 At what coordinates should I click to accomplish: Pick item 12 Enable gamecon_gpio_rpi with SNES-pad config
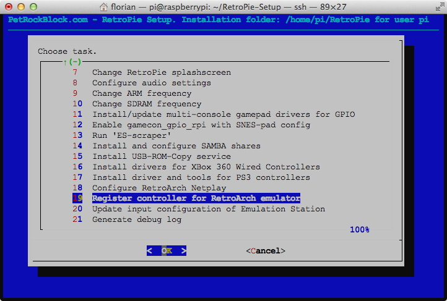191,125
